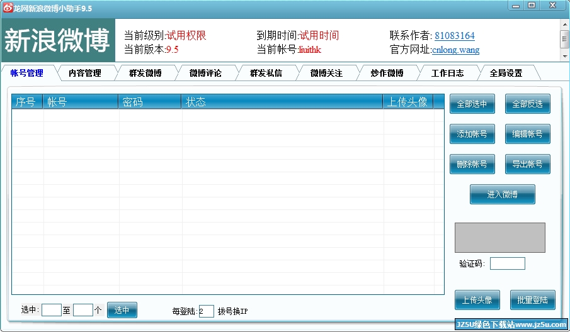570x332 pixels.
Task: Close the 龙网新浪微博小助手 window
Action: [x=552, y=6]
